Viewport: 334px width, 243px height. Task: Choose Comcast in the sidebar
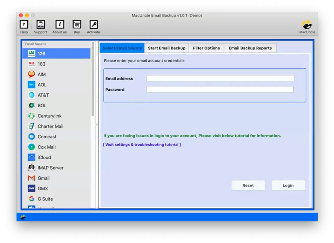coord(47,137)
